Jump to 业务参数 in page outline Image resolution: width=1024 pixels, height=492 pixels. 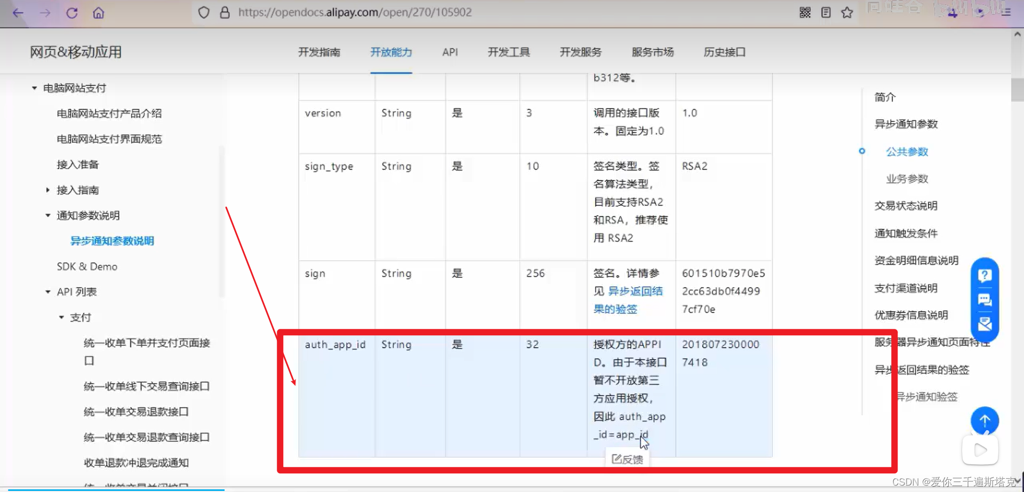coord(907,179)
